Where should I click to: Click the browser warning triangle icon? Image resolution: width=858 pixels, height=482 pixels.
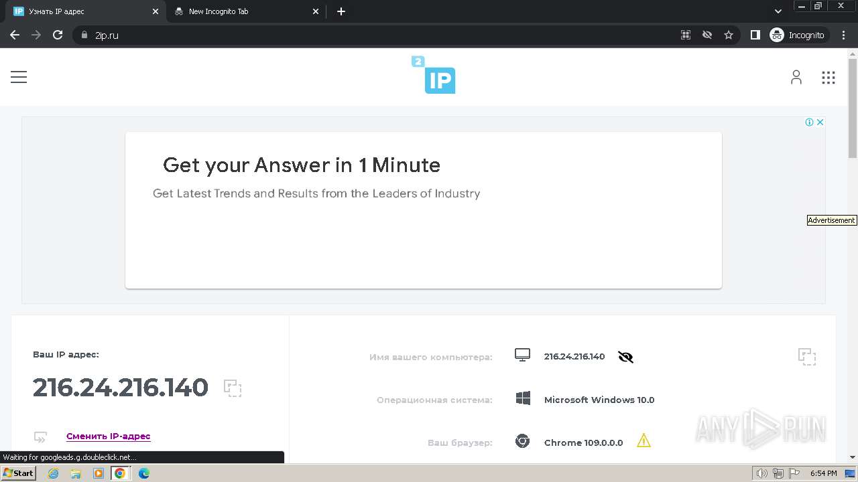(643, 440)
